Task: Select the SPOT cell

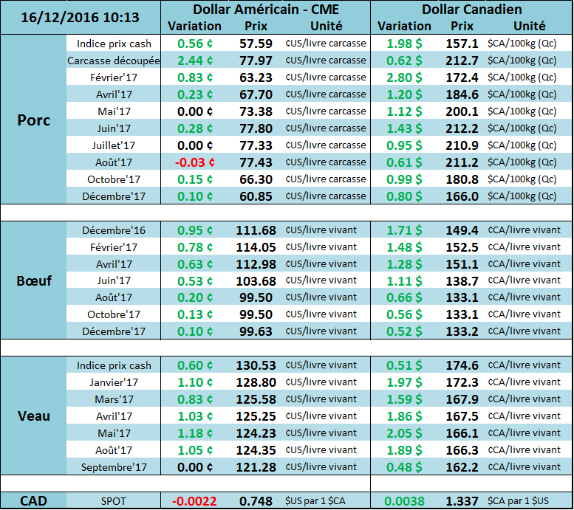Action: [x=114, y=501]
